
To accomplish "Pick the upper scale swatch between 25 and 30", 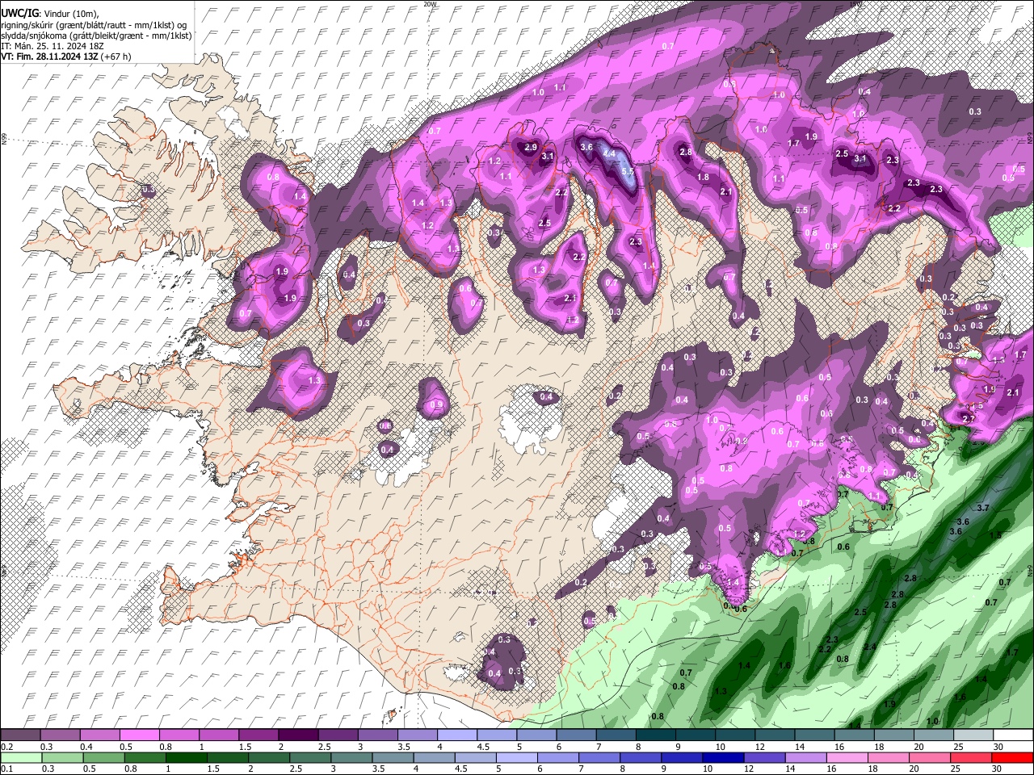I will point(973,735).
